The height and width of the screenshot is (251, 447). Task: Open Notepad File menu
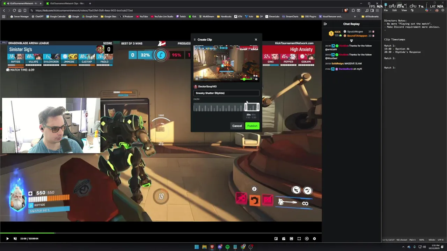tap(386, 10)
